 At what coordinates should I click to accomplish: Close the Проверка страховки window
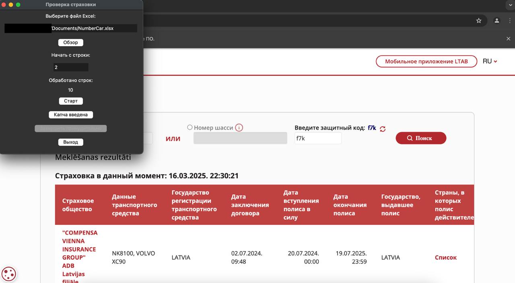pos(4,5)
